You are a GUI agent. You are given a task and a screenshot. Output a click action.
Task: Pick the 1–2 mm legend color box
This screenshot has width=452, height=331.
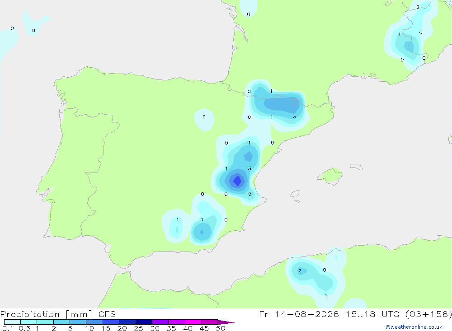pyautogui.click(x=45, y=322)
